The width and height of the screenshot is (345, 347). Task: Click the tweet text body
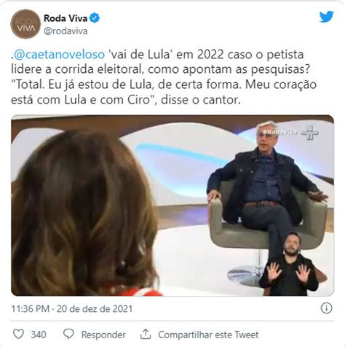pos(164,77)
